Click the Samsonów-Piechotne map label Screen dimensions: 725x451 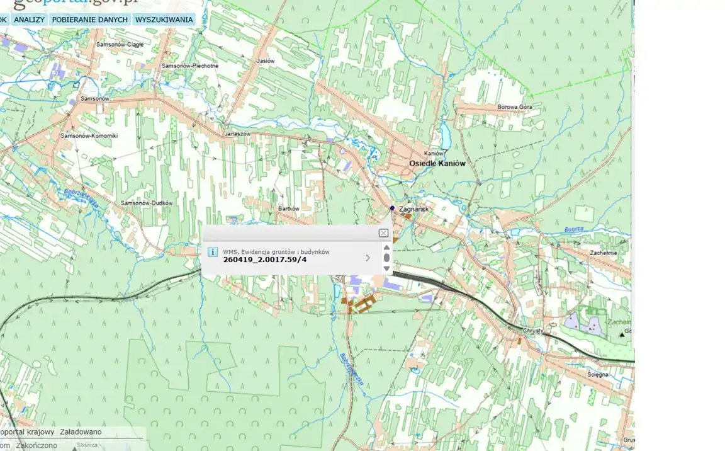point(189,66)
